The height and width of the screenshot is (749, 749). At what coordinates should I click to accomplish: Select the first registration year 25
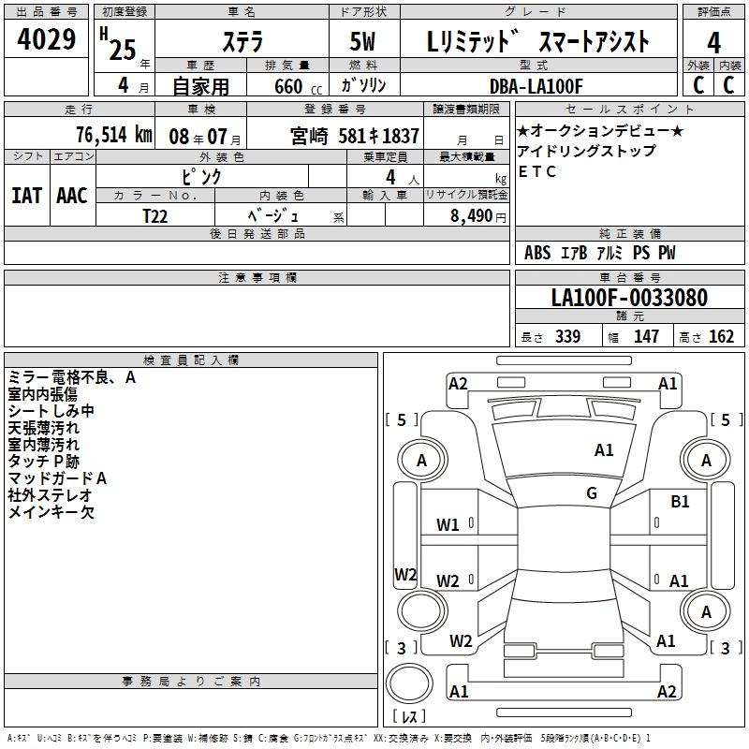click(x=123, y=50)
